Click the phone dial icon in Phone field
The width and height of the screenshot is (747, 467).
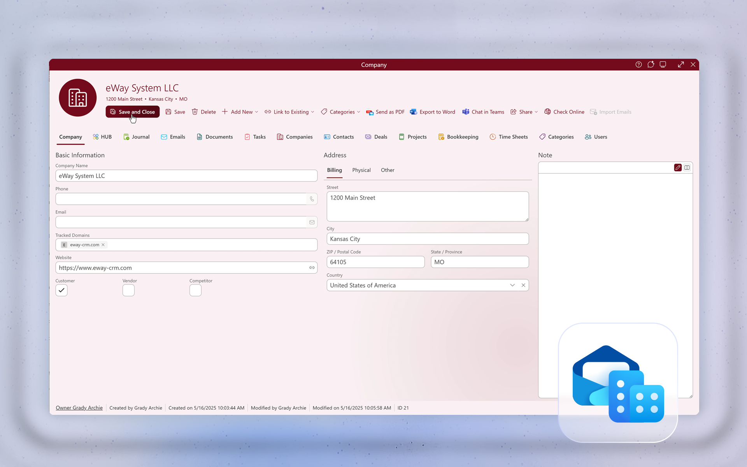coord(312,199)
